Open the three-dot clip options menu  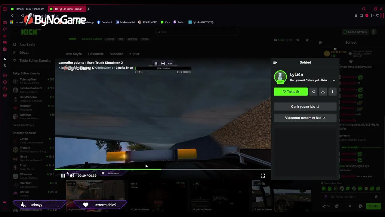click(x=332, y=92)
